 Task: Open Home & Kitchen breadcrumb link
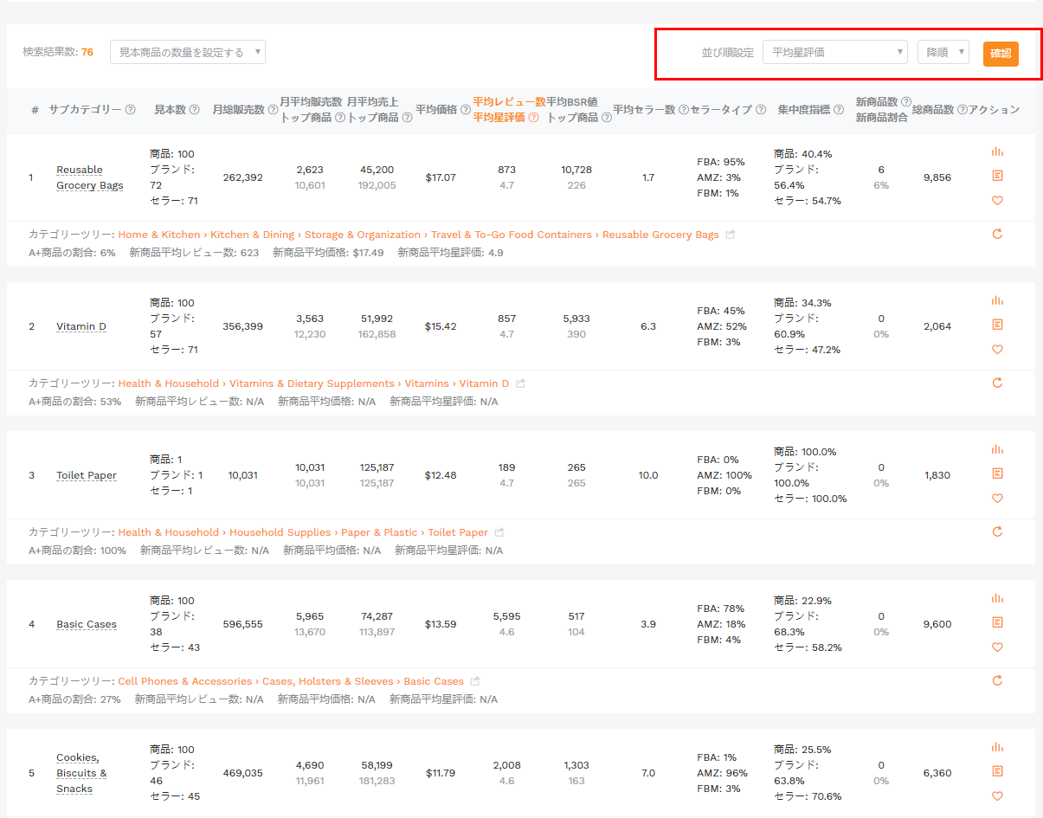pos(159,235)
